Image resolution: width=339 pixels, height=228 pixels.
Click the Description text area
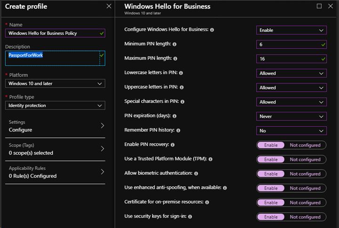tap(55, 58)
